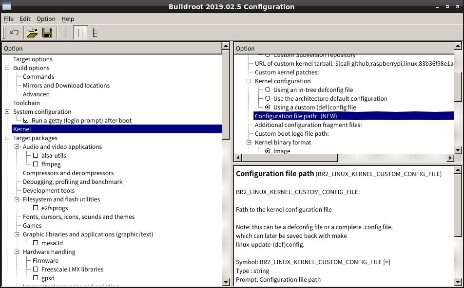Switch to Single view toolbar icon
The height and width of the screenshot is (288, 464).
coord(65,33)
